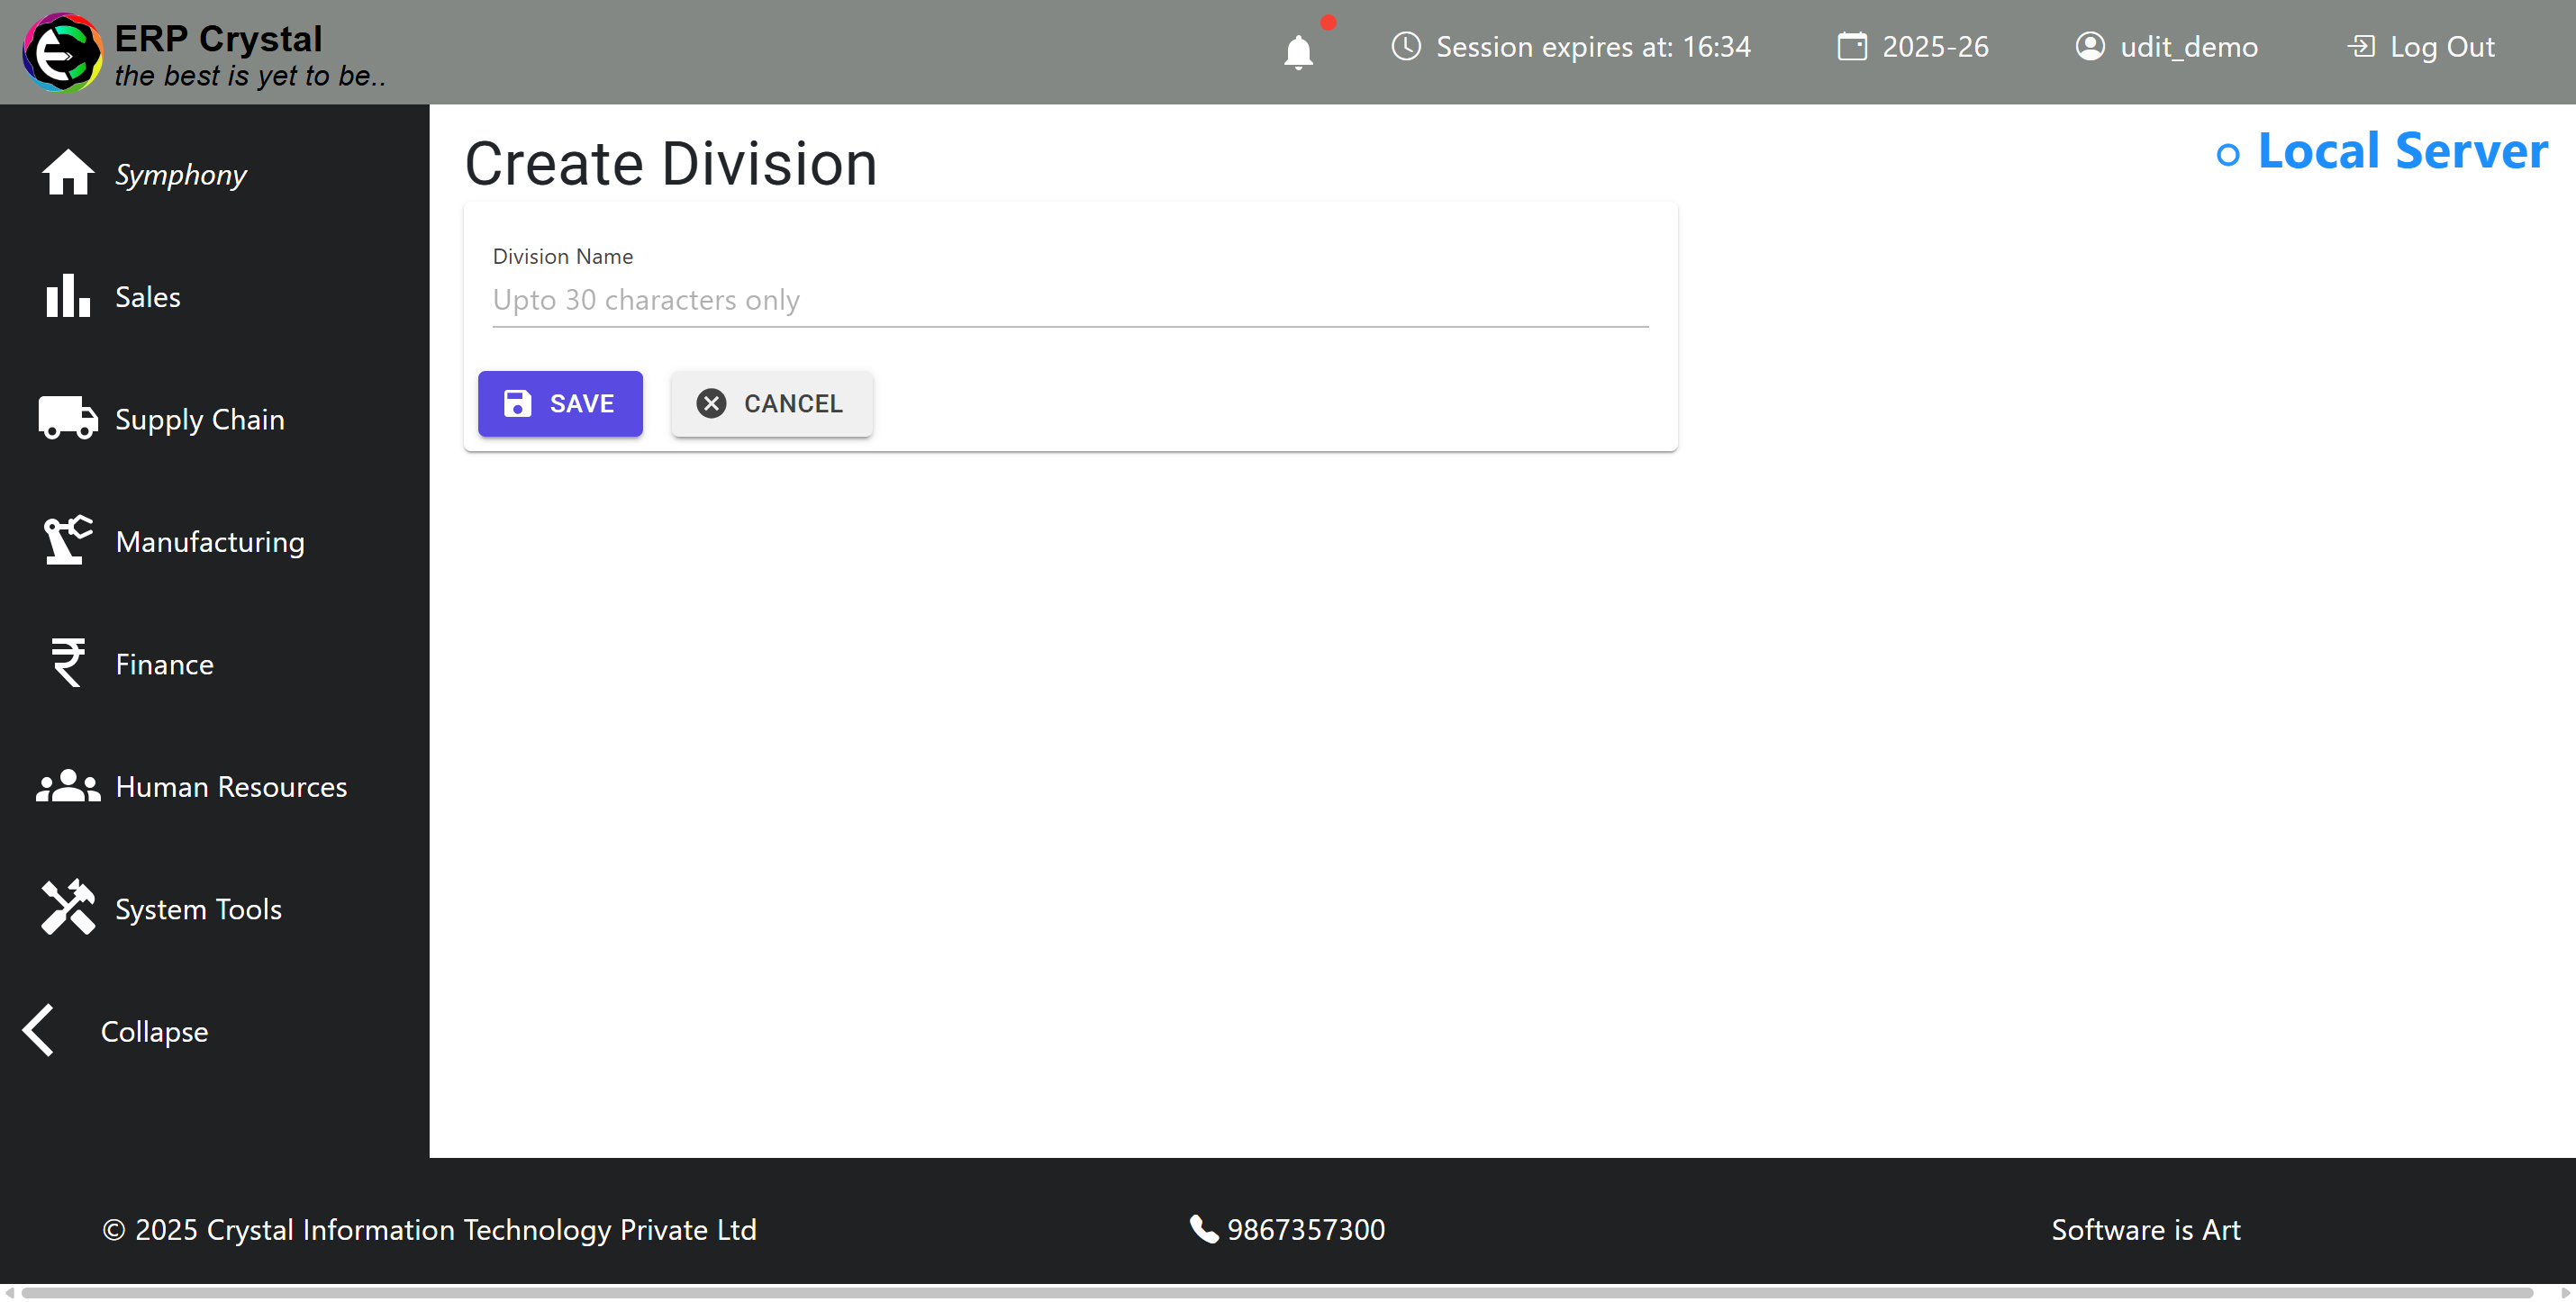Image resolution: width=2576 pixels, height=1302 pixels.
Task: Click the System Tools wrench icon
Action: [x=67, y=908]
